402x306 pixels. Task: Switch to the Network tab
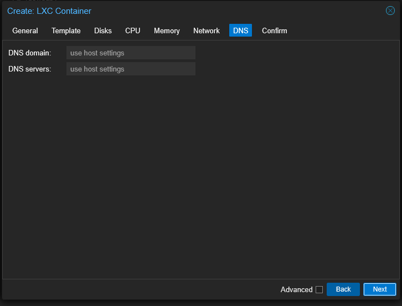tap(207, 30)
